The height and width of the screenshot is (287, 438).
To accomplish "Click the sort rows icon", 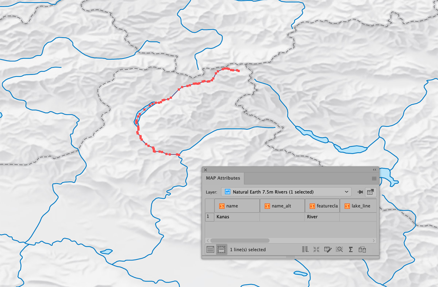I will 305,250.
